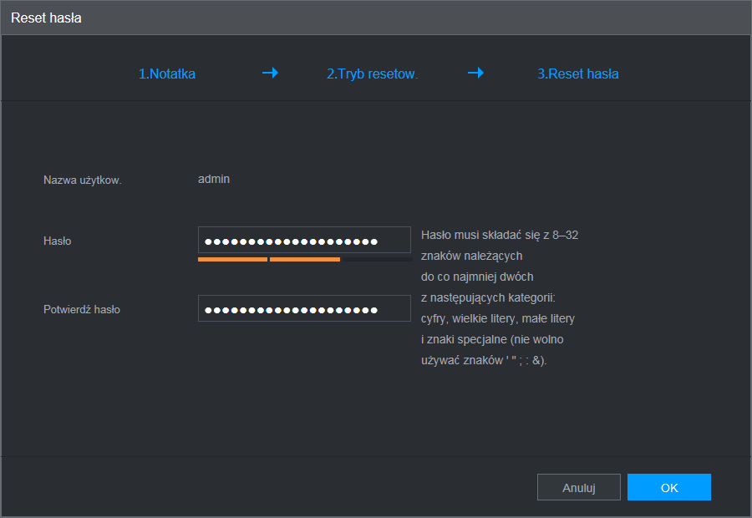Click hint line listing cyfry, wielkie litery
The width and height of the screenshot is (752, 518).
click(497, 318)
